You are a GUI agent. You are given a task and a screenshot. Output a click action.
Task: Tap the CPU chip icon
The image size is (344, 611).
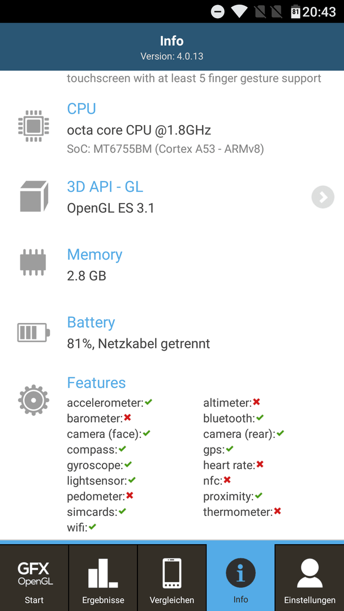coord(33,126)
